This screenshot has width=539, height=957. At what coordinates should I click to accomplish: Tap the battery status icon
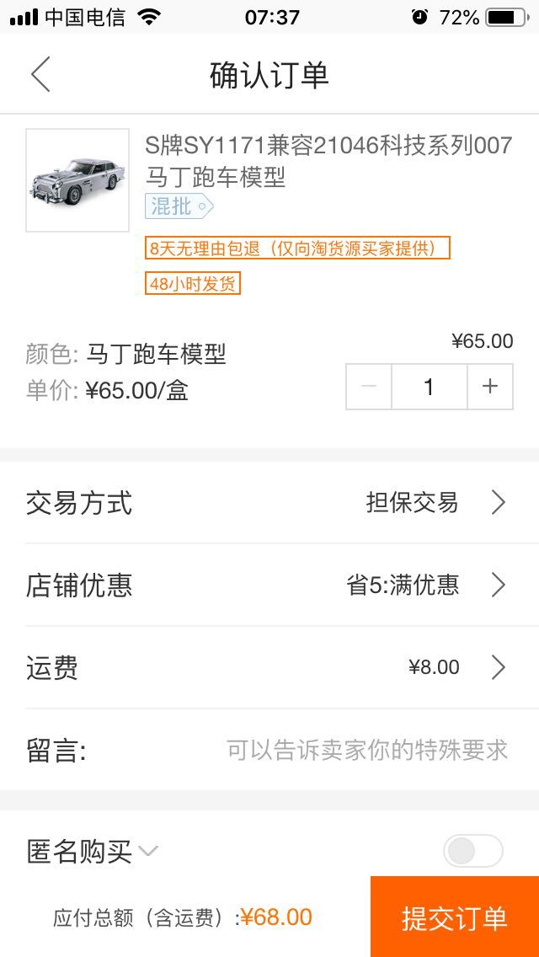coord(507,17)
